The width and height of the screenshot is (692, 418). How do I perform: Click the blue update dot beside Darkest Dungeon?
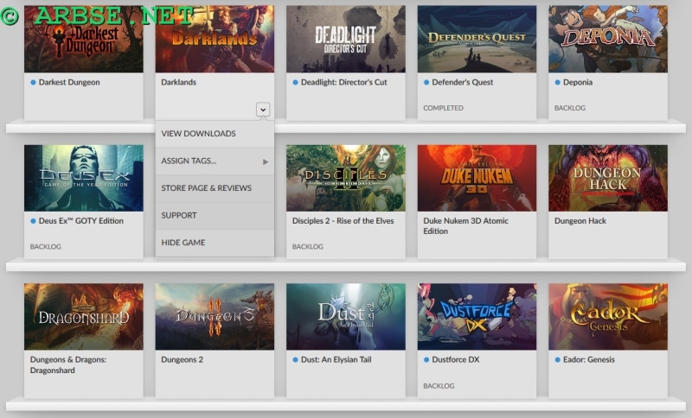[33, 82]
